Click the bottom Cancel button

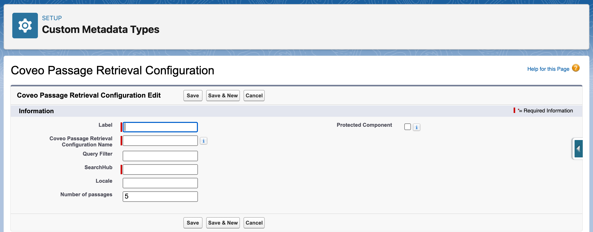pyautogui.click(x=254, y=223)
